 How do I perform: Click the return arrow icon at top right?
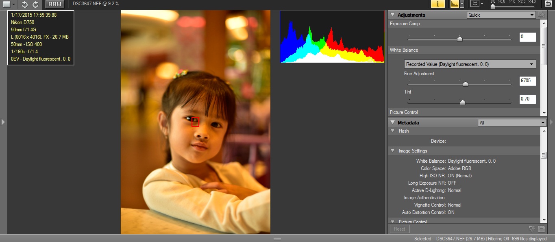pos(548,4)
